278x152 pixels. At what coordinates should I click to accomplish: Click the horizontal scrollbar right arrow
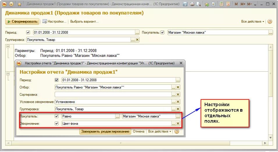(x=265, y=143)
